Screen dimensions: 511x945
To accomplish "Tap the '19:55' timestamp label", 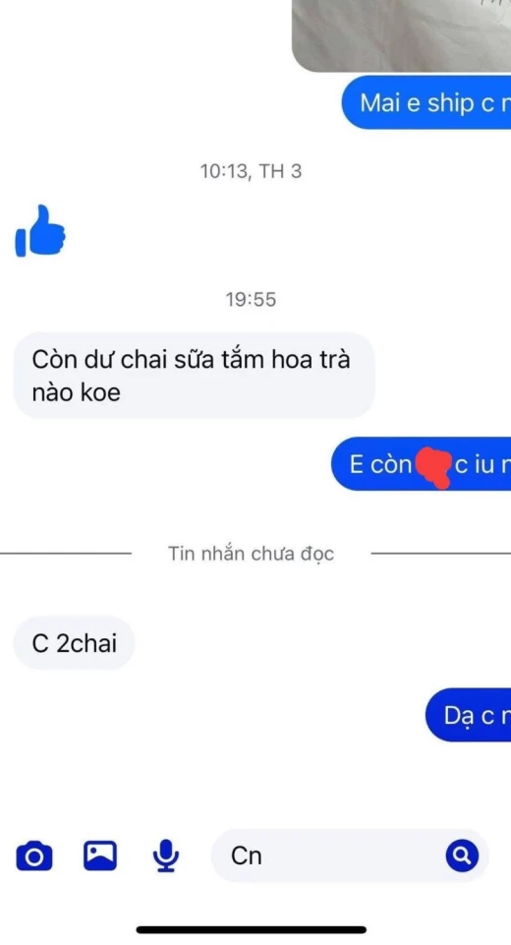I will coord(251,299).
